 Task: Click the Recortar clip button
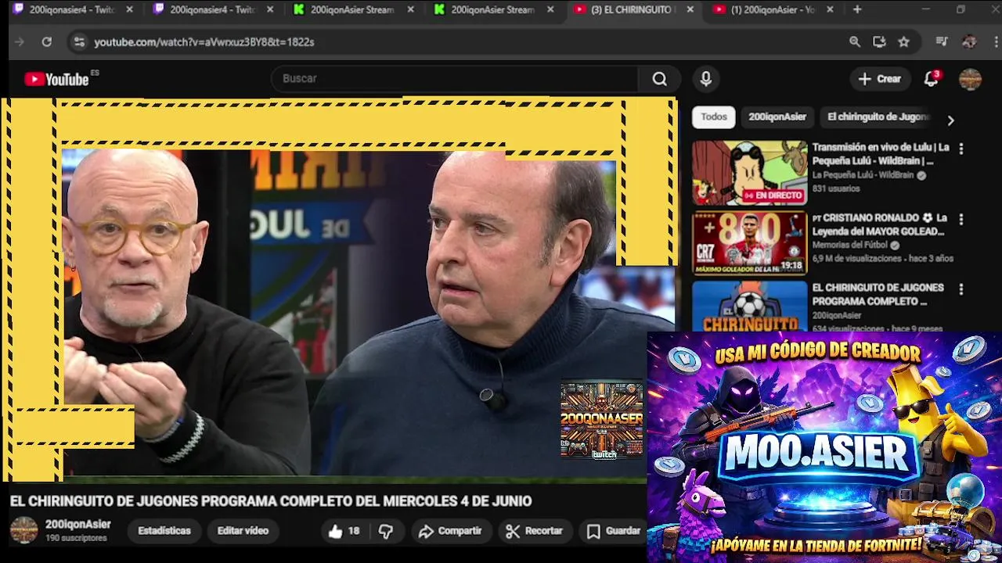click(x=535, y=531)
